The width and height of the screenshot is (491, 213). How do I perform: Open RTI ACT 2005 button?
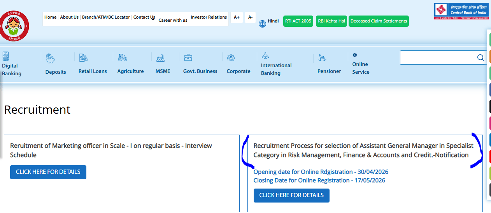[298, 21]
